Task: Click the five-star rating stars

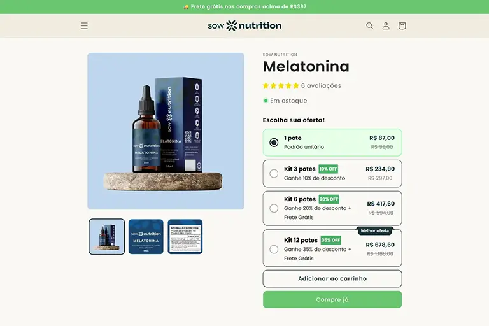Action: [281, 85]
